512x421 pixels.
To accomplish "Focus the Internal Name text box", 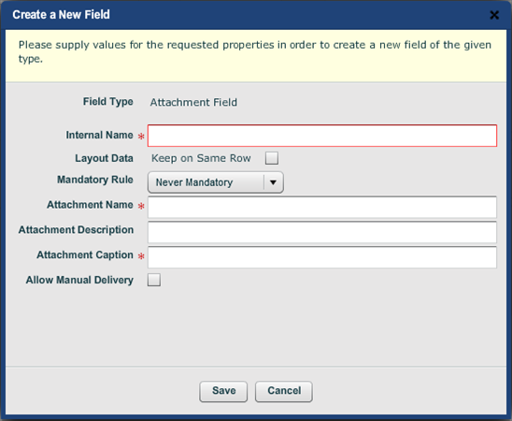I will click(x=322, y=136).
